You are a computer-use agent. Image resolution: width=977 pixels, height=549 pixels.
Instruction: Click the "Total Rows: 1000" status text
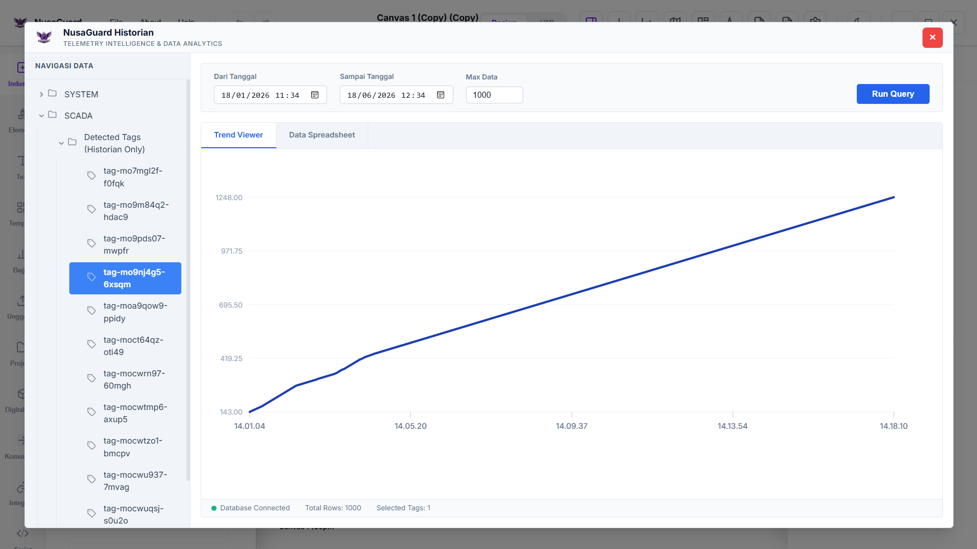pyautogui.click(x=333, y=508)
